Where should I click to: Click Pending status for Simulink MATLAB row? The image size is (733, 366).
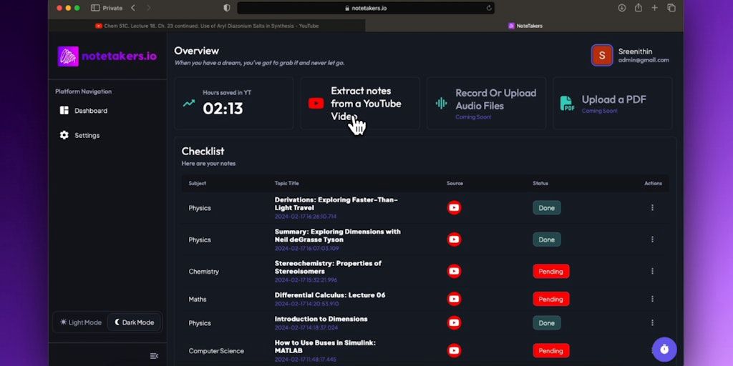550,350
